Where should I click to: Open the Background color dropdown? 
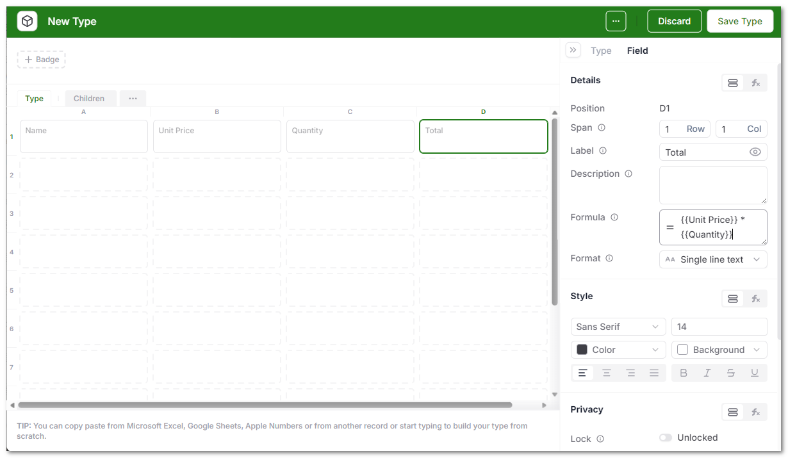pos(719,350)
